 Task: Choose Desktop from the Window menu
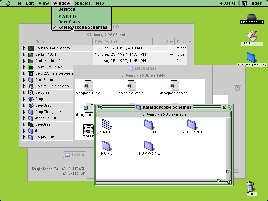(x=81, y=9)
